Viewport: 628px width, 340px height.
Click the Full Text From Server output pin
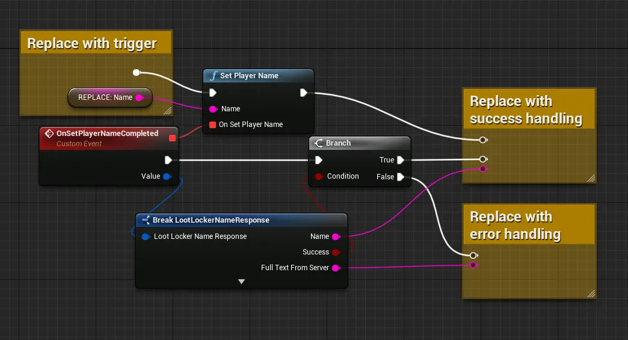336,268
